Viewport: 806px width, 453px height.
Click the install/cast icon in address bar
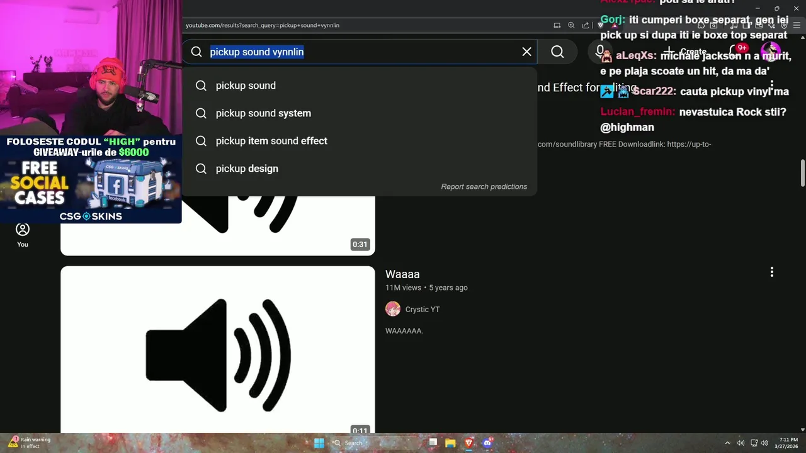tap(557, 25)
